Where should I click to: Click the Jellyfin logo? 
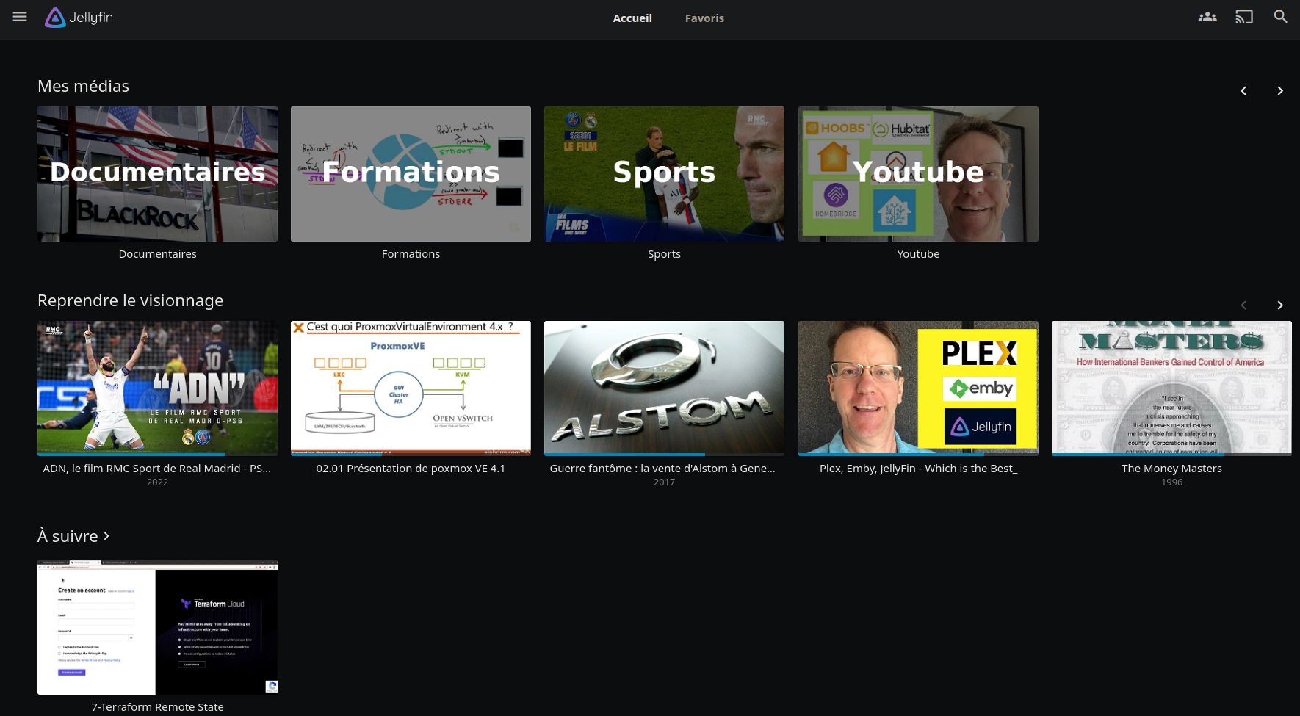(x=79, y=17)
